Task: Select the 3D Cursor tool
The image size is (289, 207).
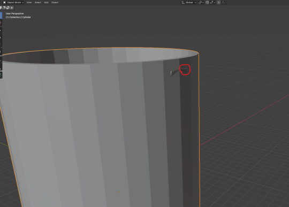Action: (1, 22)
